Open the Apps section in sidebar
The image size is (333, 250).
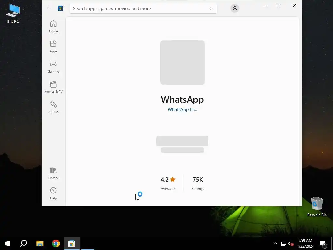53,47
